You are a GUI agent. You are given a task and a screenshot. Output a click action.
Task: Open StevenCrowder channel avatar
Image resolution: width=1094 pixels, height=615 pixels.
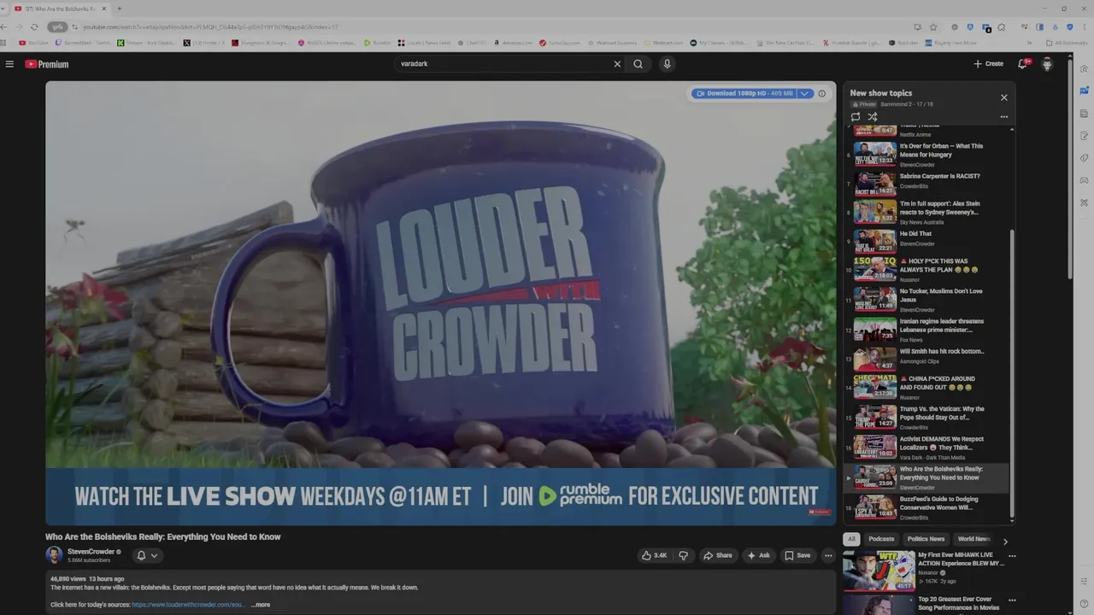click(54, 555)
